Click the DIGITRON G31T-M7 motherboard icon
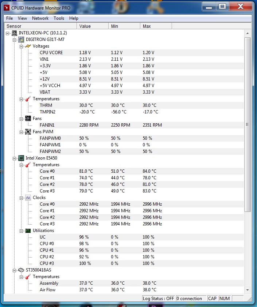The height and width of the screenshot is (307, 257). tap(21, 40)
